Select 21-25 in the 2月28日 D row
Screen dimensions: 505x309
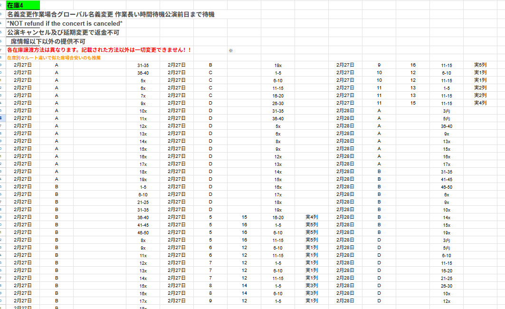click(447, 279)
